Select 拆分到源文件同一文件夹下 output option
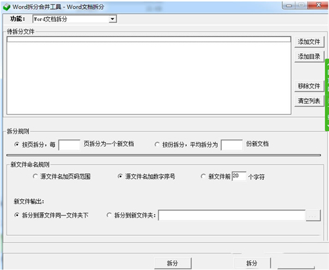329x270 pixels. (16, 215)
